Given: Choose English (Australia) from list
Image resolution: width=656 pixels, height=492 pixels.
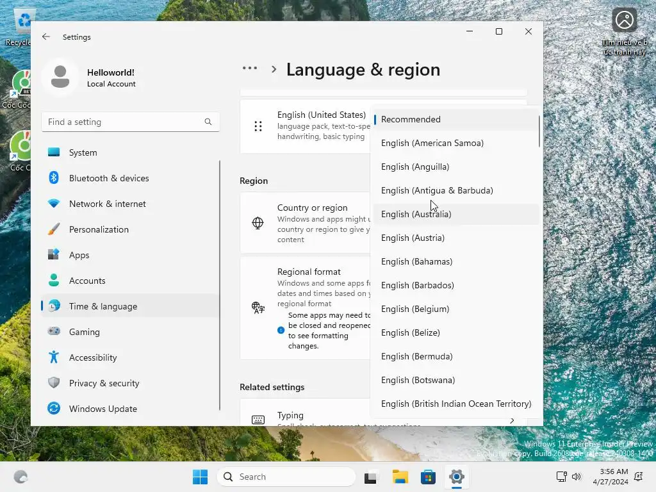Looking at the screenshot, I should [455, 214].
